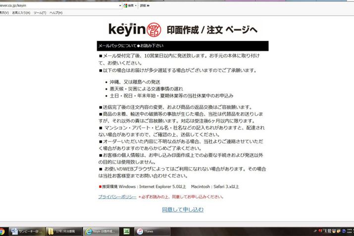This screenshot has height=236, width=354.
Task: Open the 17年7月分 folder taskbar button
Action: coord(64,232)
